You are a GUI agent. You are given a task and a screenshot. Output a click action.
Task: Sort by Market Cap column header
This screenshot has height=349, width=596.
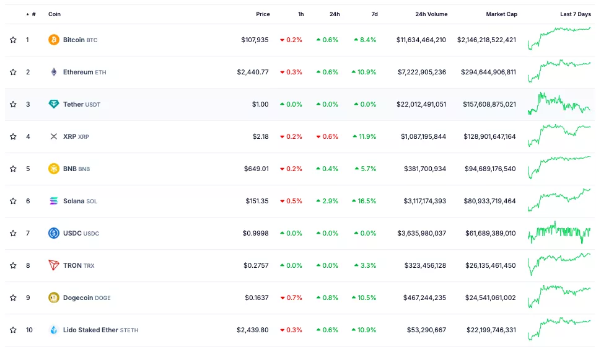[501, 14]
